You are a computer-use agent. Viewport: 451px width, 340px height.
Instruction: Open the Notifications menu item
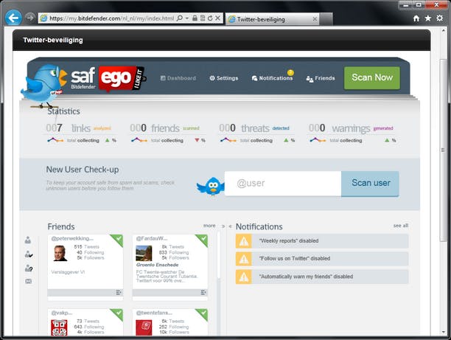coord(272,78)
